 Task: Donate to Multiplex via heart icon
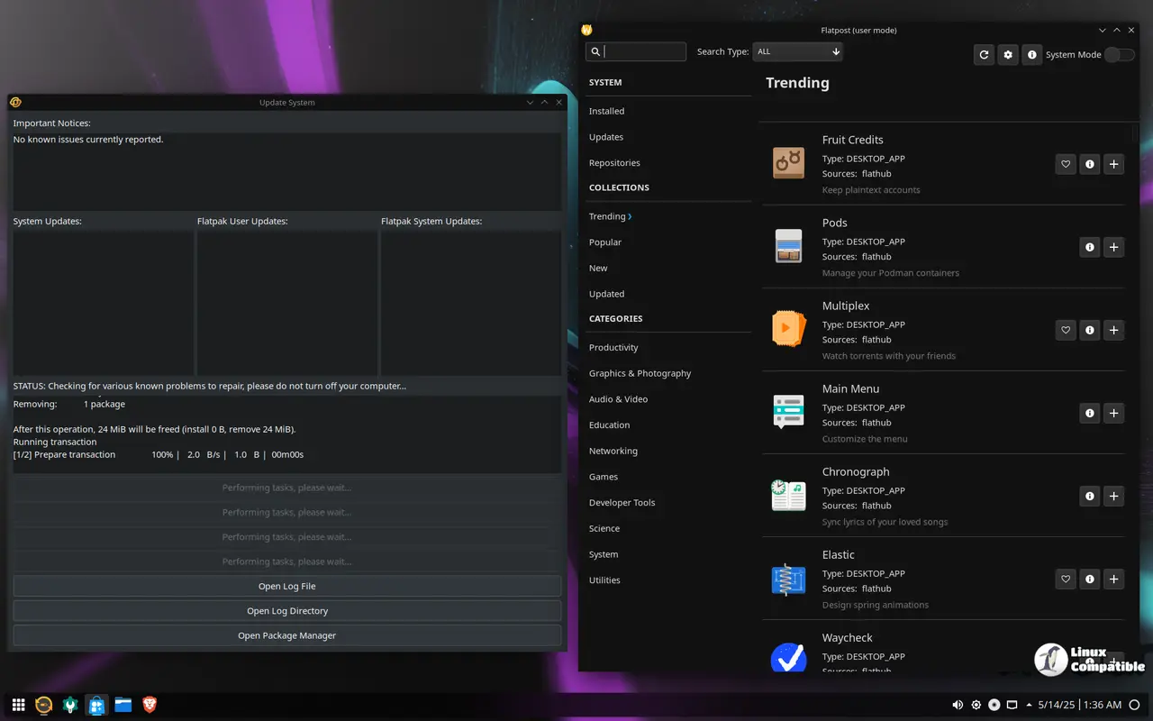tap(1066, 331)
